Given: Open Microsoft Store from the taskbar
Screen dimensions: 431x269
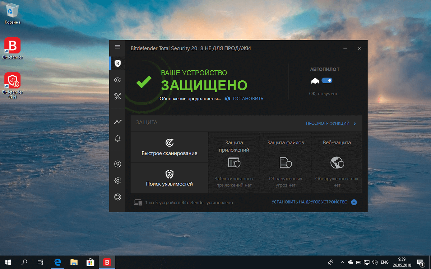Looking at the screenshot, I should 91,262.
